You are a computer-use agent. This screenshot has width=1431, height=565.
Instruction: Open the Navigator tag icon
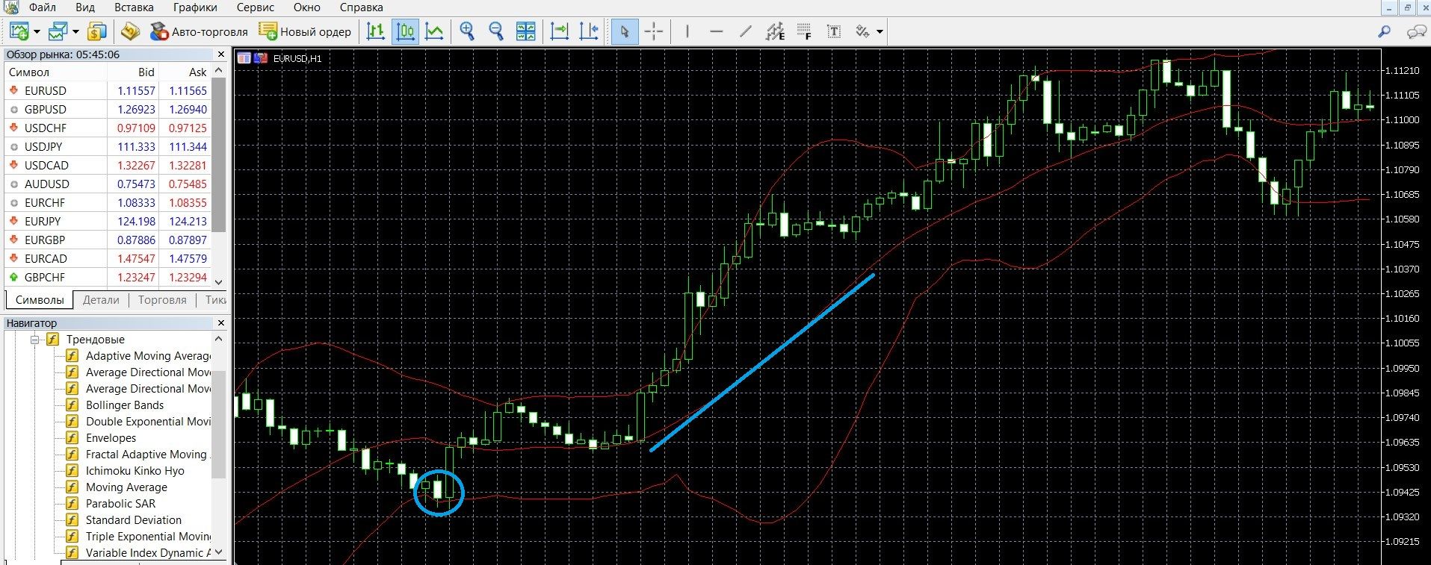[131, 31]
